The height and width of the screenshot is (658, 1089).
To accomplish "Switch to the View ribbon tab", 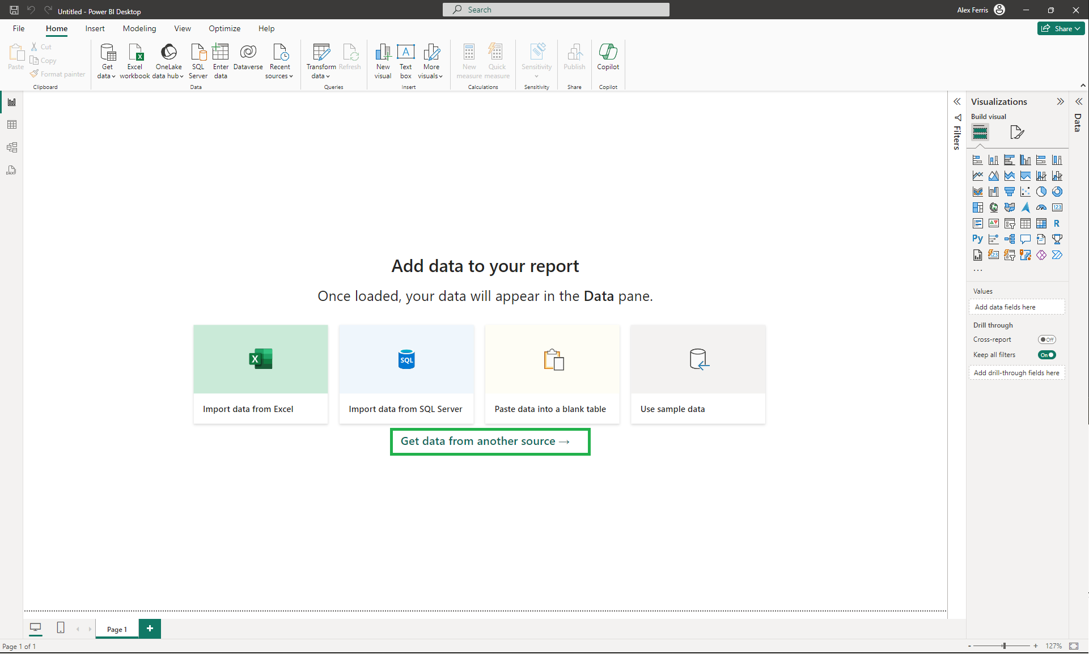I will pos(182,28).
